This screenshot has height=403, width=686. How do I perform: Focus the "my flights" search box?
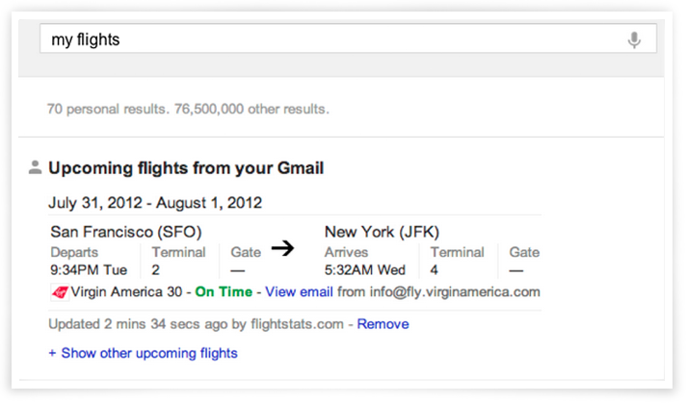point(328,39)
